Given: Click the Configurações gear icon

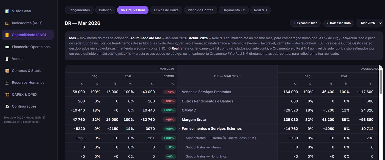Looking at the screenshot, I should [7, 106].
